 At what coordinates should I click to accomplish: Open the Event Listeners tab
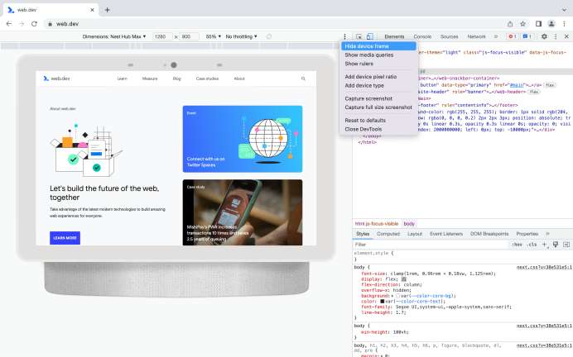coord(446,234)
